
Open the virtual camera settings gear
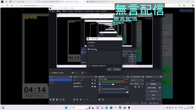point(160,88)
